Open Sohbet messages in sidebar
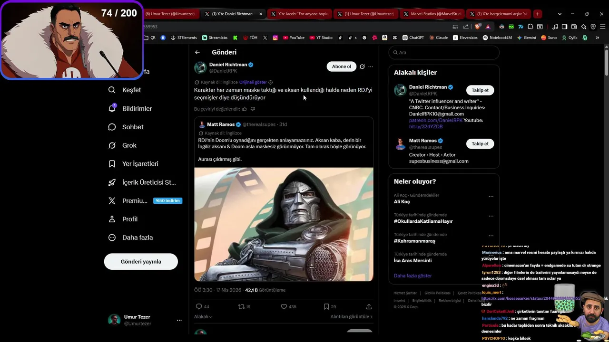This screenshot has height=342, width=609. click(x=126, y=127)
